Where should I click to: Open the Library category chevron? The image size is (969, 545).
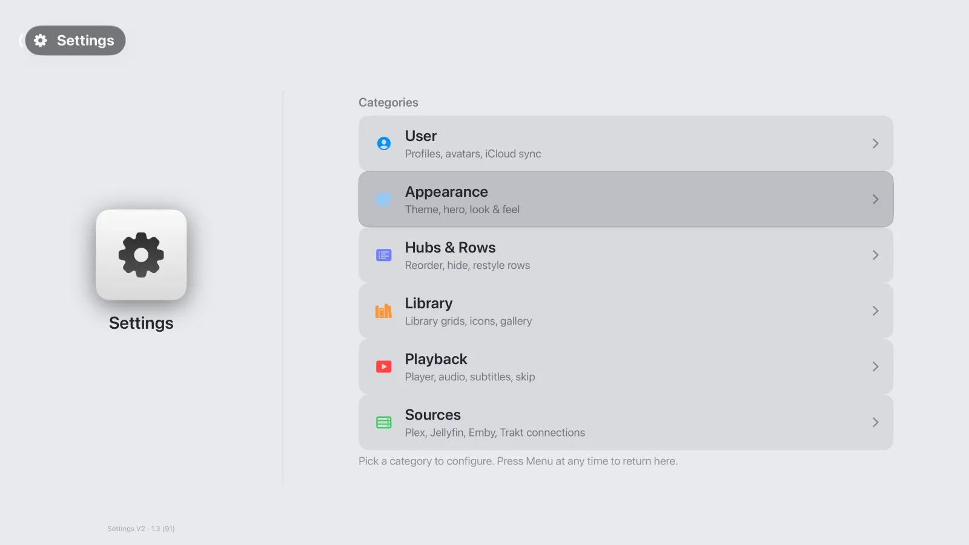pos(875,311)
